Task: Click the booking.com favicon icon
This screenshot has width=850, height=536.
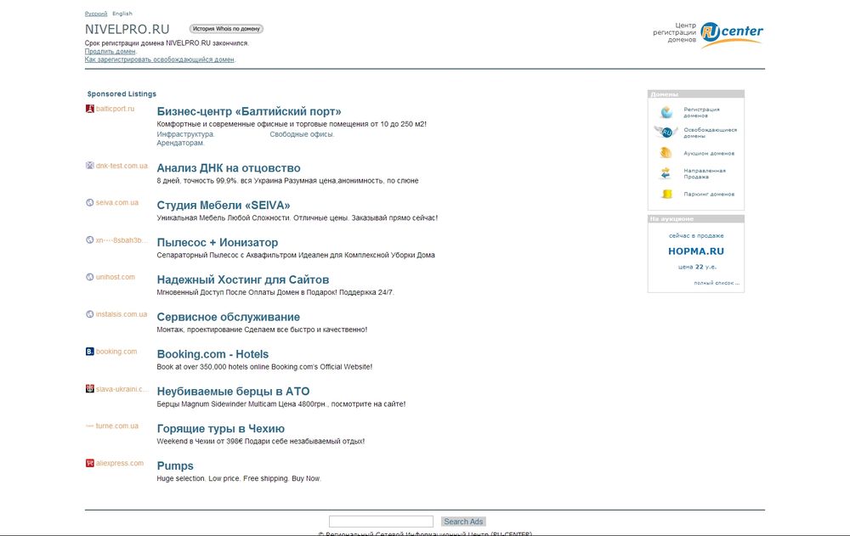Action: (x=90, y=352)
